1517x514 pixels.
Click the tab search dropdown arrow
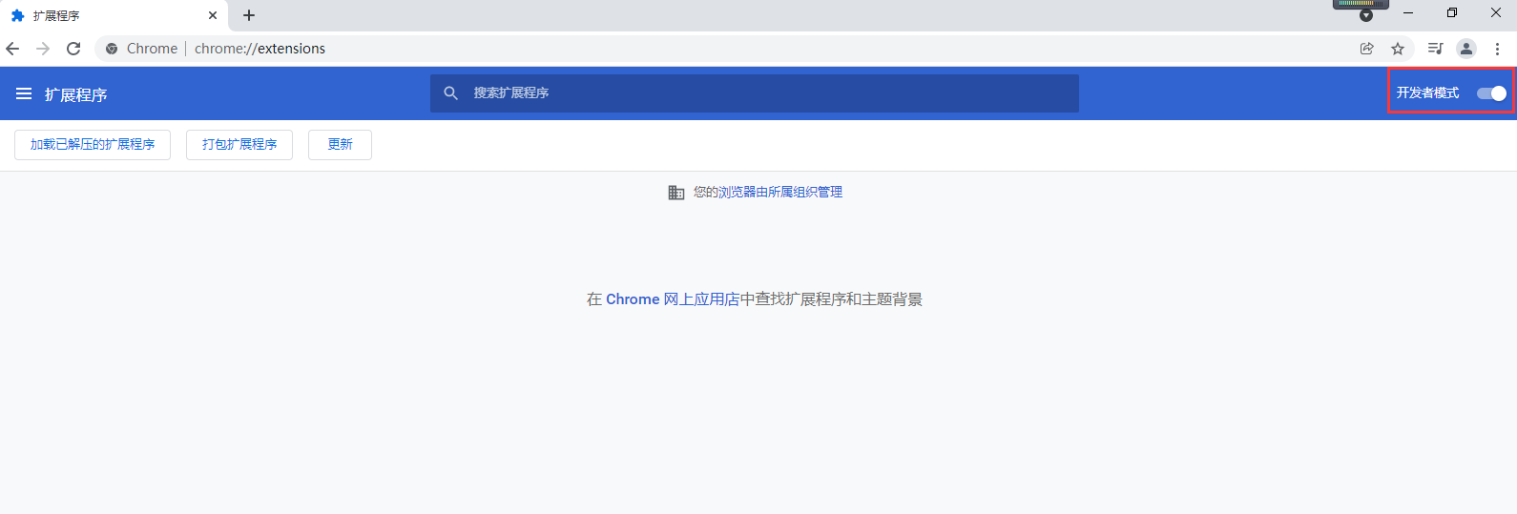[1366, 15]
